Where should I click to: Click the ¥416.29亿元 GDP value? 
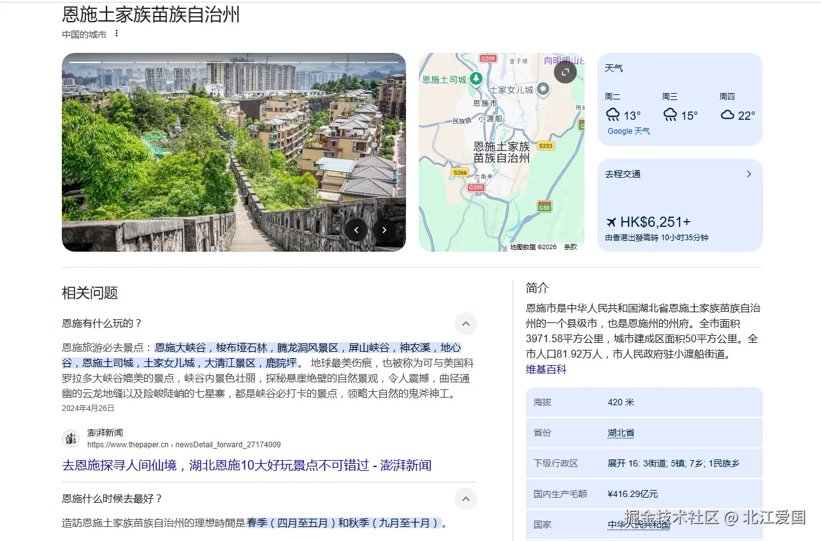click(633, 494)
